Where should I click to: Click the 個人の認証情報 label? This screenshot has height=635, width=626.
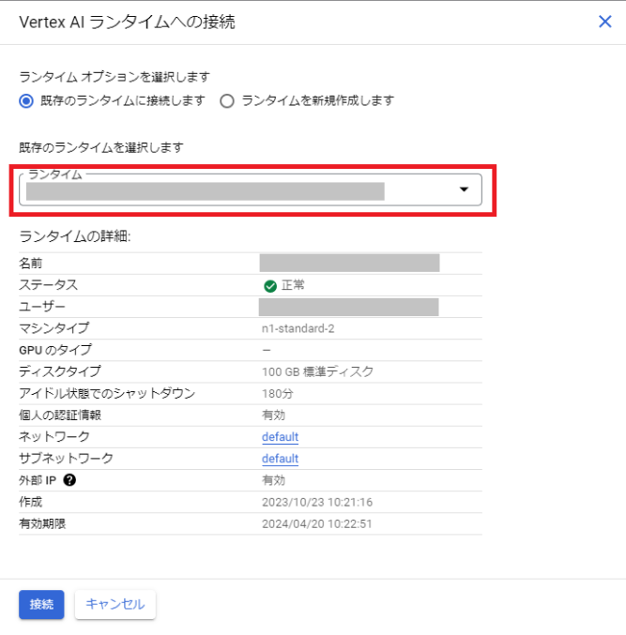coord(60,416)
